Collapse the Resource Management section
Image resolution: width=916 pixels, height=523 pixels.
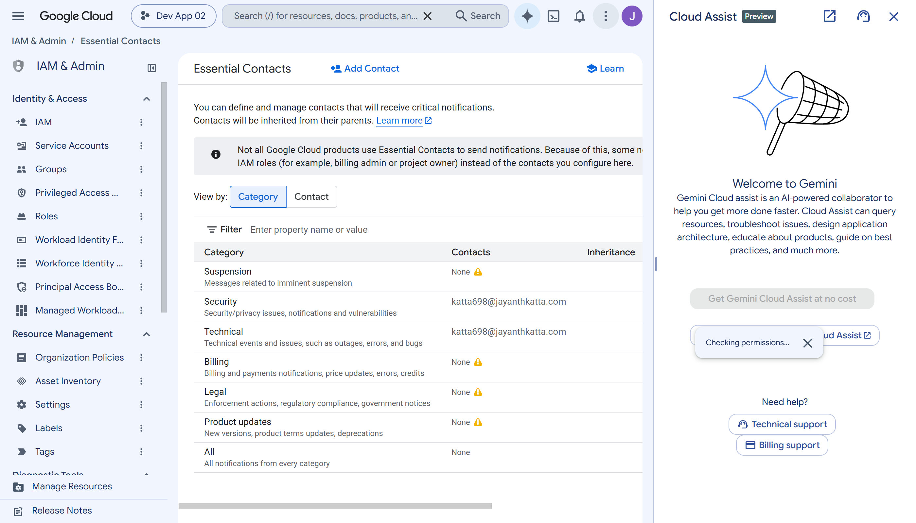pyautogui.click(x=146, y=334)
